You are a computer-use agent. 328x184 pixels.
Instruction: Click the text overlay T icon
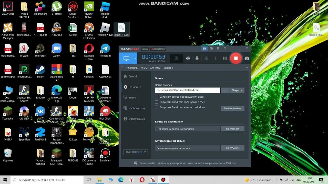[x=216, y=58]
